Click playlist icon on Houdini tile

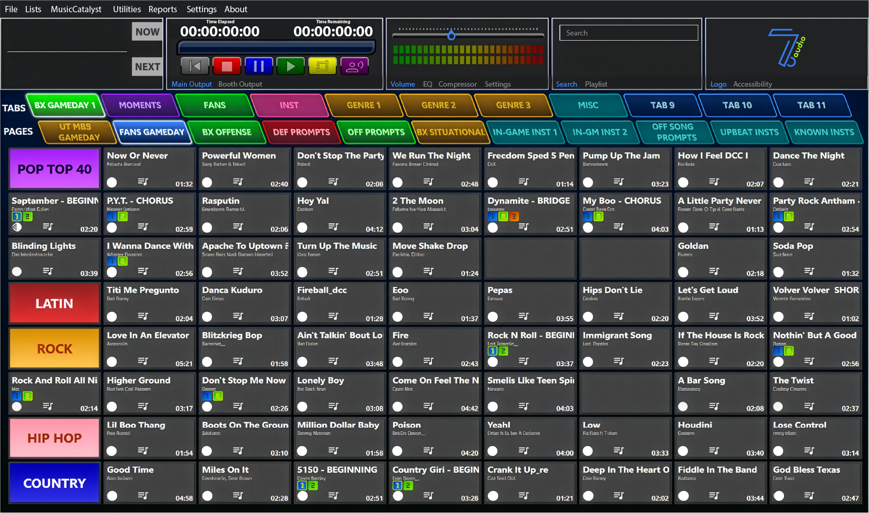pyautogui.click(x=714, y=450)
